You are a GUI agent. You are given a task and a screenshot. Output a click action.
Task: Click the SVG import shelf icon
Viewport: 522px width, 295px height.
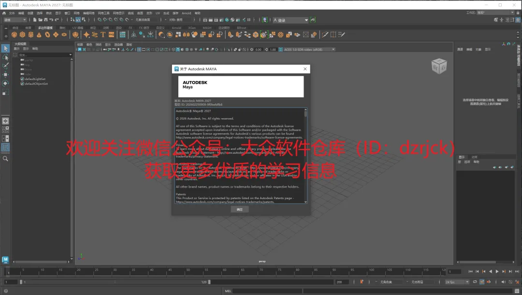(x=111, y=35)
